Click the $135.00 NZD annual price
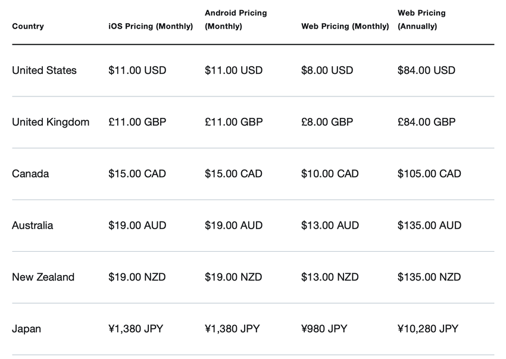The width and height of the screenshot is (506, 359). tap(429, 277)
